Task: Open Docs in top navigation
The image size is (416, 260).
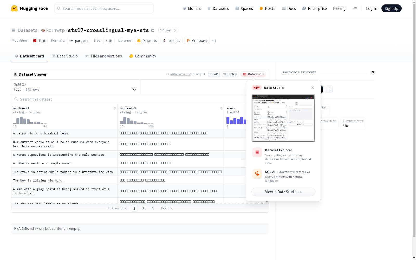Action: [289, 8]
